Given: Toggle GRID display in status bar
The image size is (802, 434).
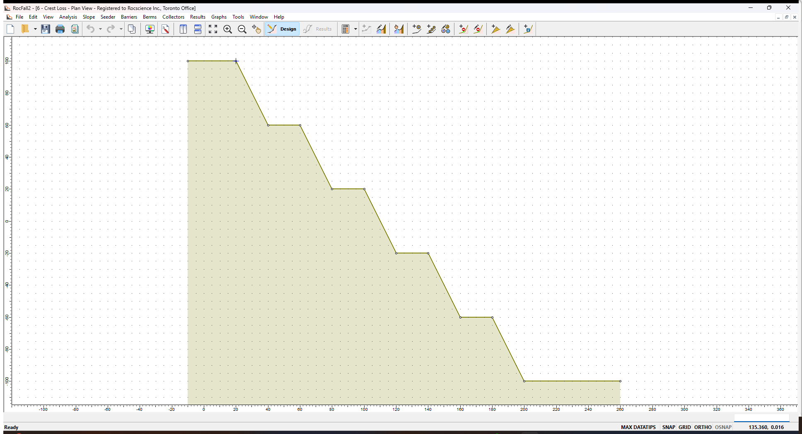Looking at the screenshot, I should 684,427.
